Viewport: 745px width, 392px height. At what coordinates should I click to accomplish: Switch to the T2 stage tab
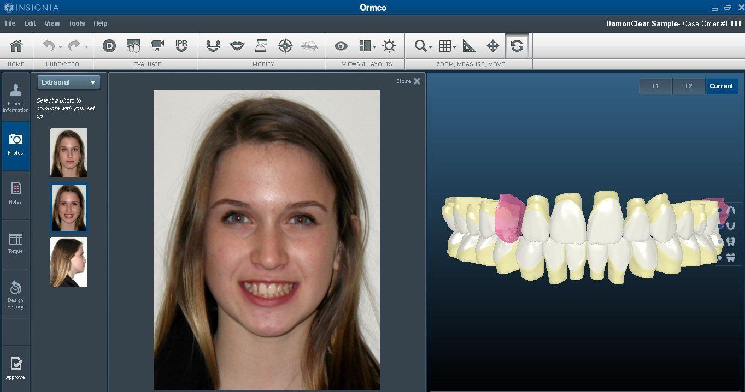coord(688,86)
